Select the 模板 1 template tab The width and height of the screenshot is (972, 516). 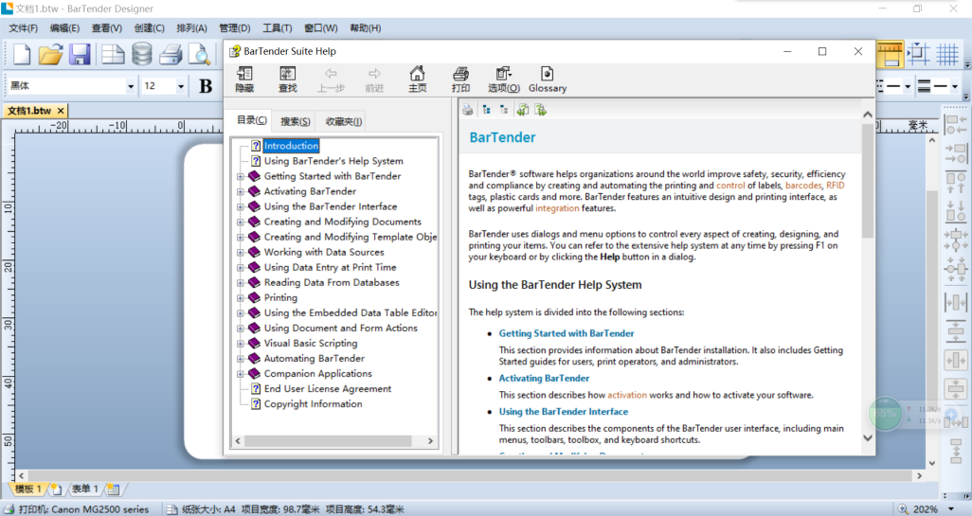pos(27,489)
